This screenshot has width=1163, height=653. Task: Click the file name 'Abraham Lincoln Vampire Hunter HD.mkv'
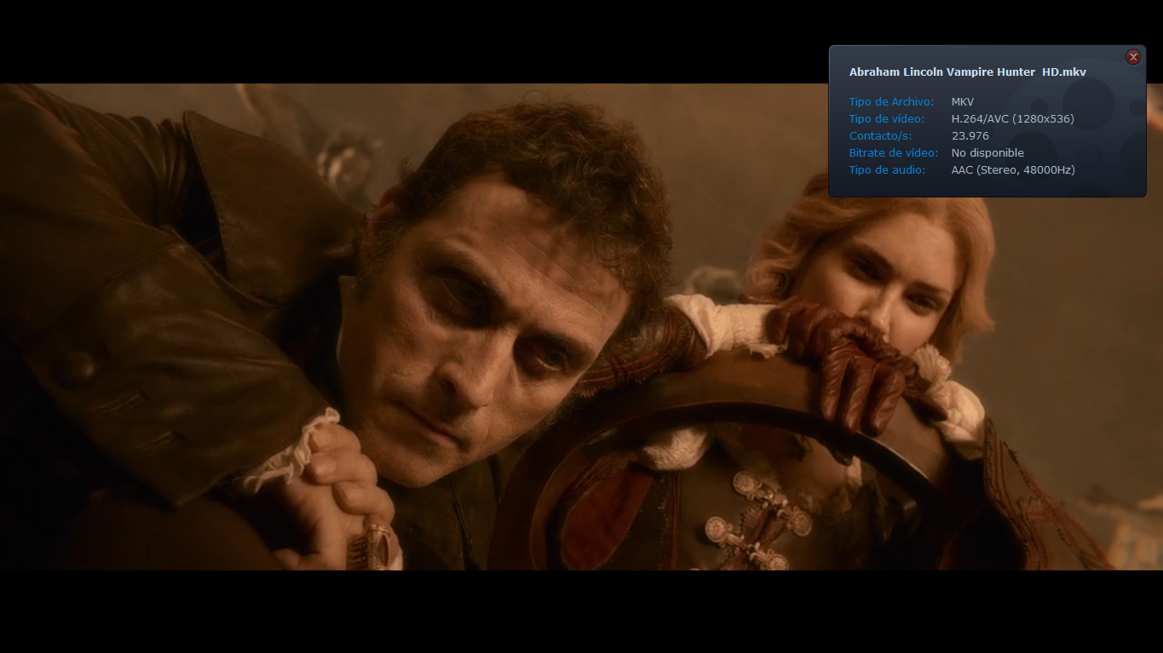(x=968, y=72)
